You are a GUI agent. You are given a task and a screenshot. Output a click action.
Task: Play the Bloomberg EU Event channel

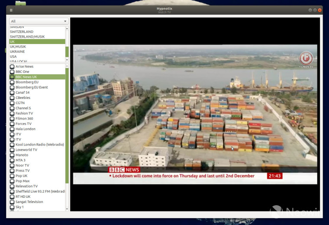37,87
